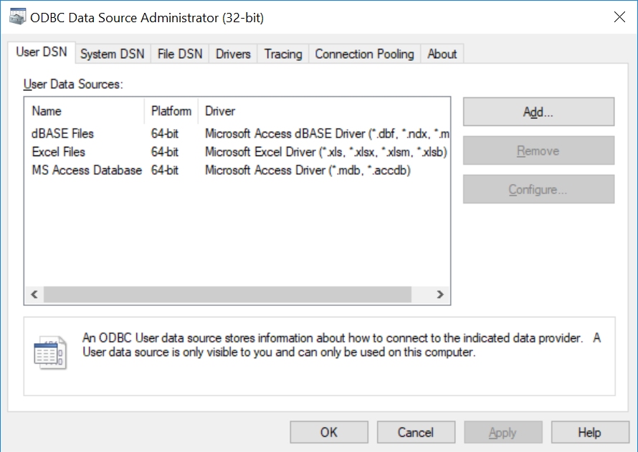
Task: View the About tab
Action: (x=442, y=54)
